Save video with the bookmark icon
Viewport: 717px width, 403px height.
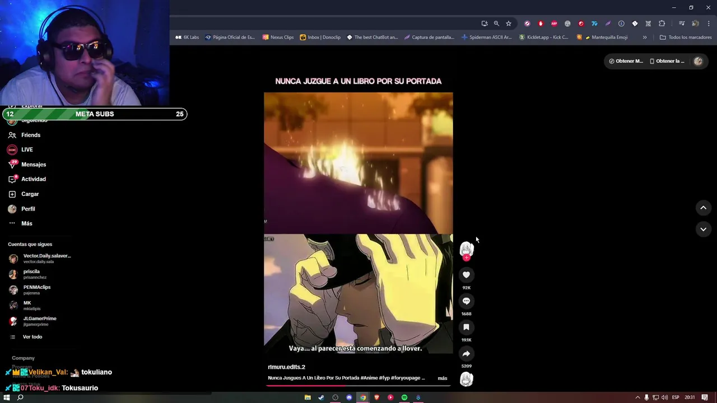[x=466, y=327]
